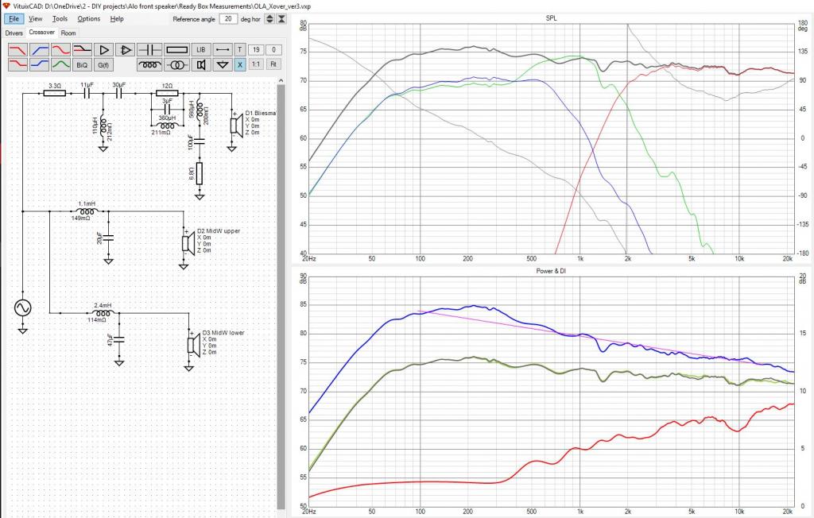814x518 pixels.
Task: Click the 0 toolbar button
Action: click(x=273, y=50)
